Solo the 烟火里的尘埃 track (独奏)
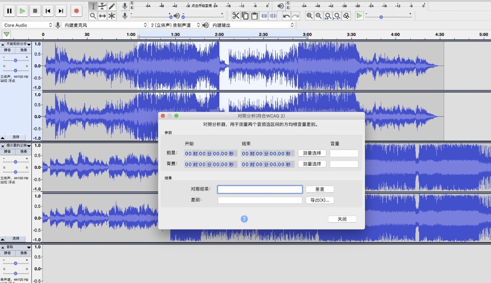Screen dimensions: 491x283 [x=24, y=151]
